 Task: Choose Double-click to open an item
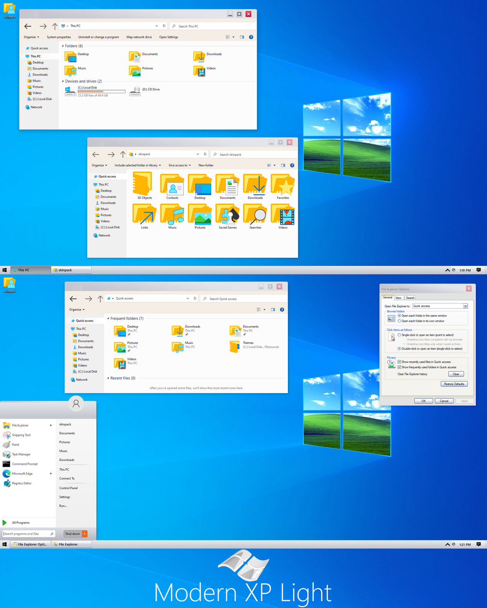pyautogui.click(x=430, y=349)
